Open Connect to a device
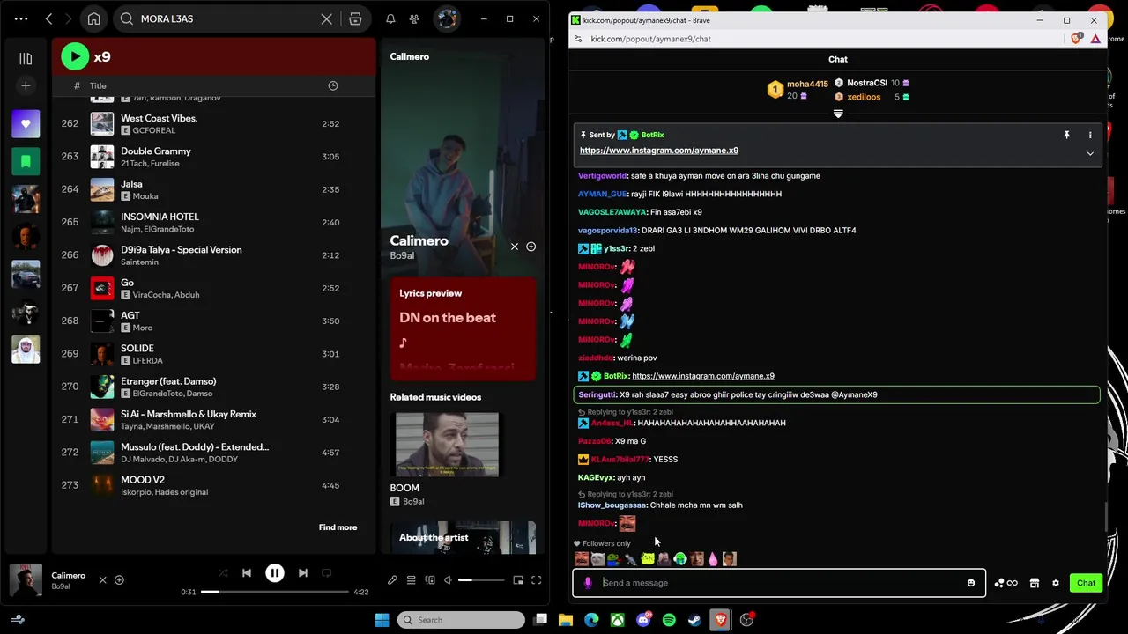Screen dimensions: 1128x634 click(x=430, y=580)
